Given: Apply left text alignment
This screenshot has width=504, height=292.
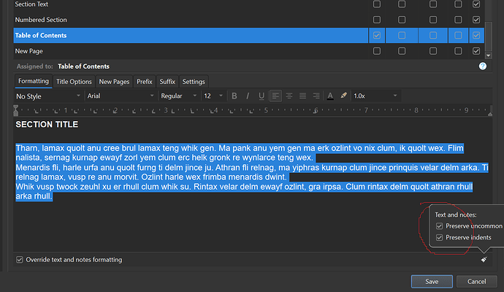Looking at the screenshot, I should coord(275,96).
